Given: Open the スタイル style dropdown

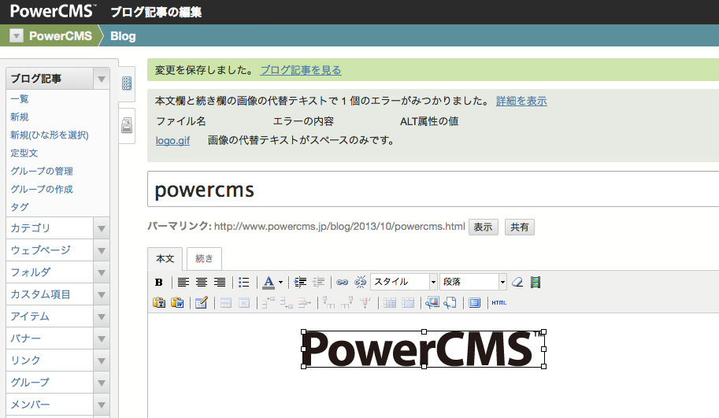Looking at the screenshot, I should point(403,282).
